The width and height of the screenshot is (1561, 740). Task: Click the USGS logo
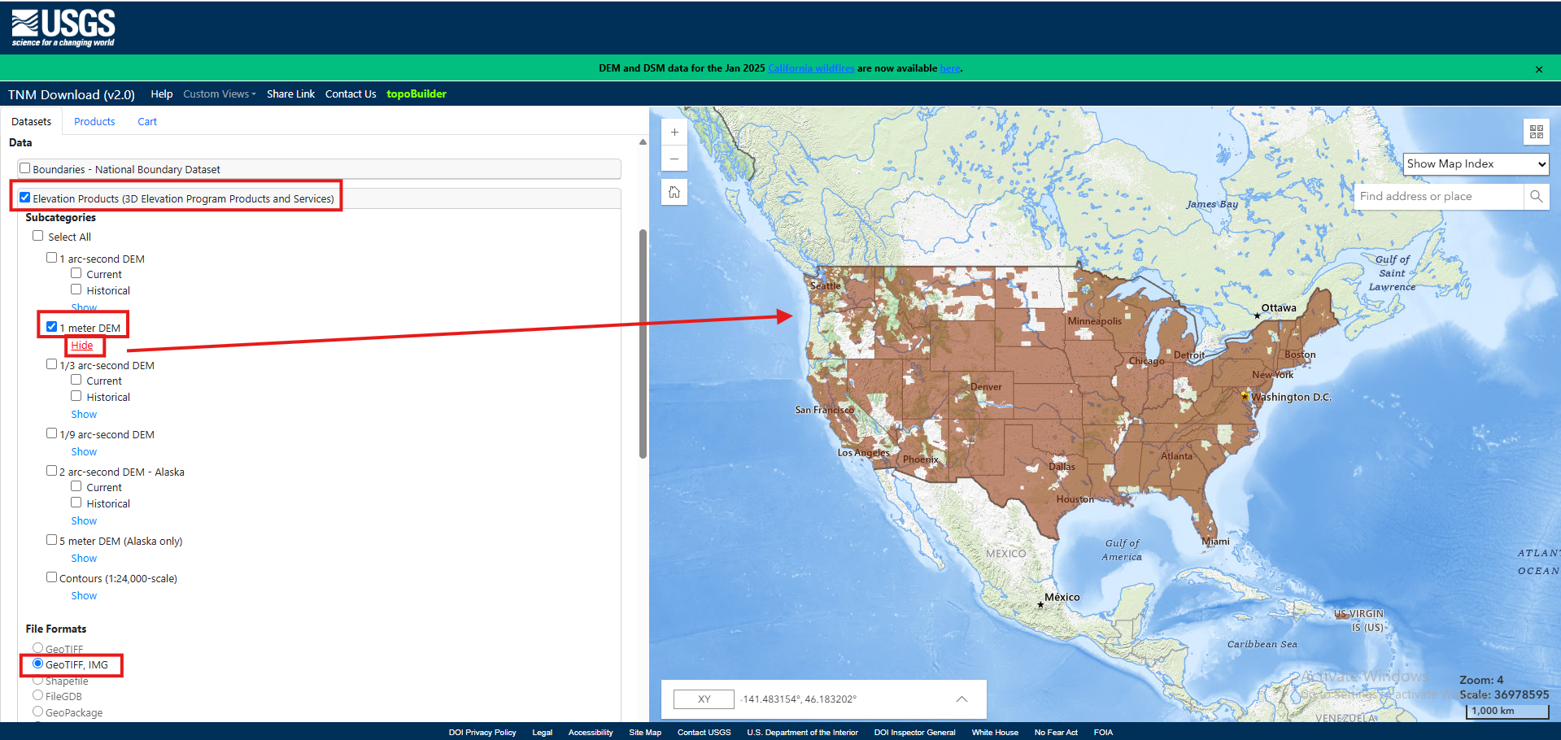click(x=63, y=28)
